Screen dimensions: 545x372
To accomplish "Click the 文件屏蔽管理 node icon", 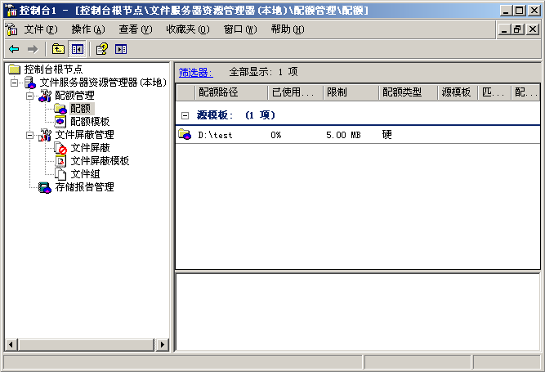I will click(45, 135).
